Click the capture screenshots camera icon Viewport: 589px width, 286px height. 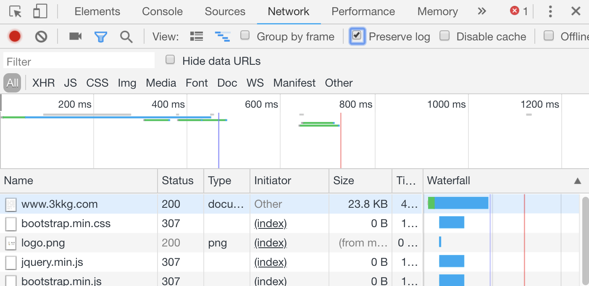[x=75, y=37]
